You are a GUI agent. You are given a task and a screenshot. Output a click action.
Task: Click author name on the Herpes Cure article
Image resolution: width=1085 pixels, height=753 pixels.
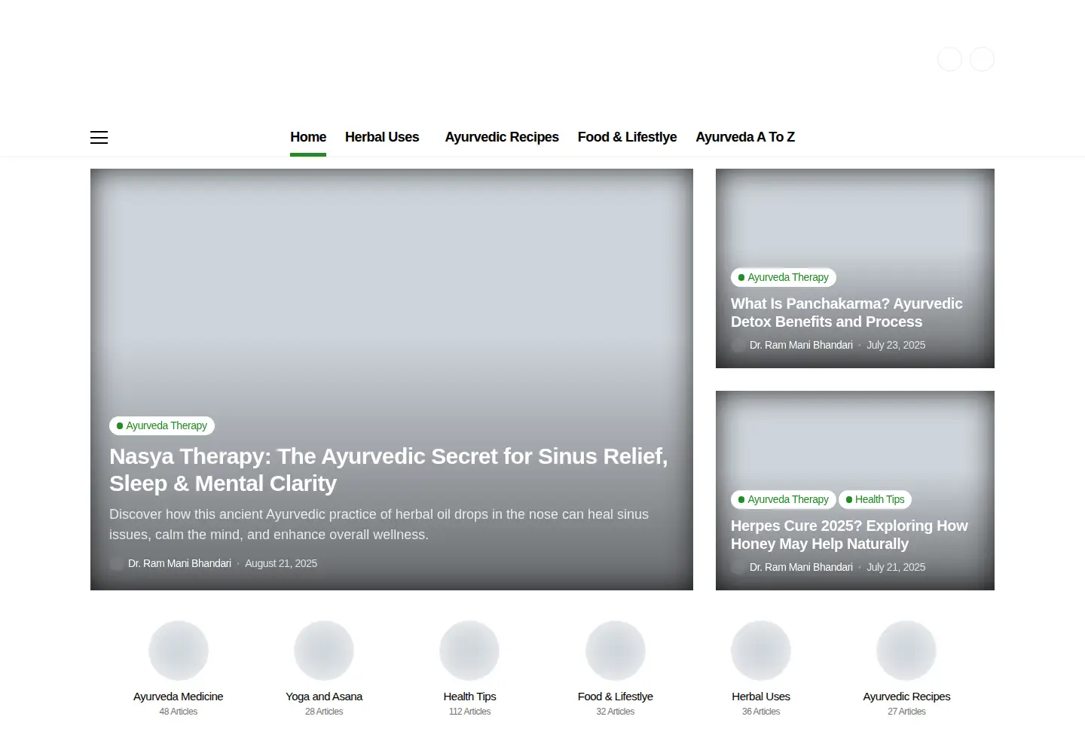(x=801, y=567)
